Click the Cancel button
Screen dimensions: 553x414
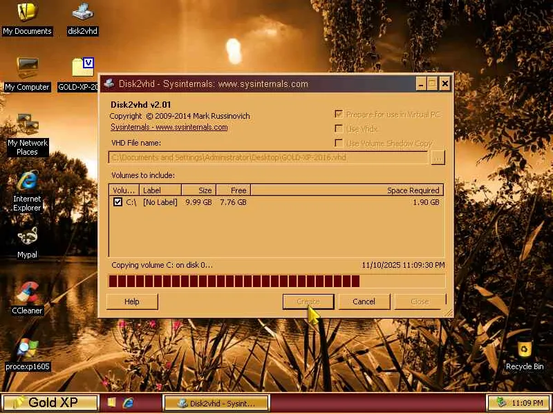coord(364,302)
